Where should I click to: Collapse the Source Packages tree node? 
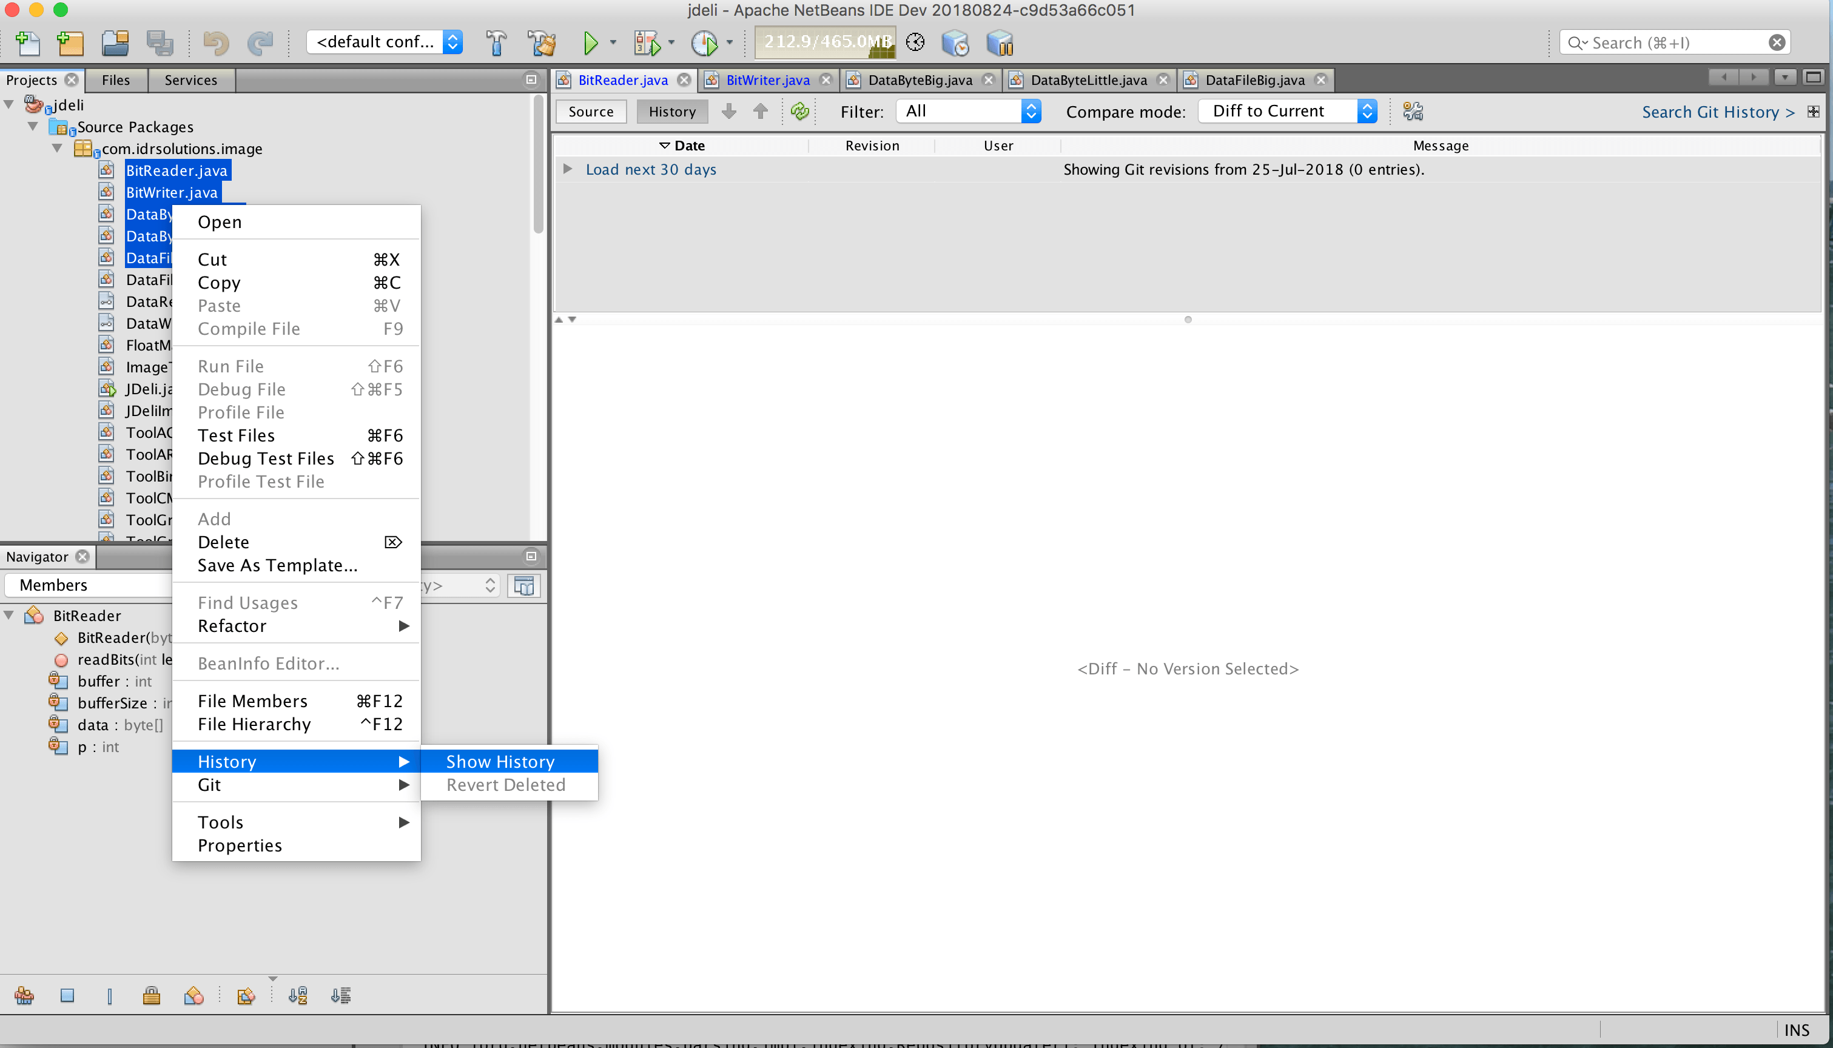pyautogui.click(x=33, y=127)
